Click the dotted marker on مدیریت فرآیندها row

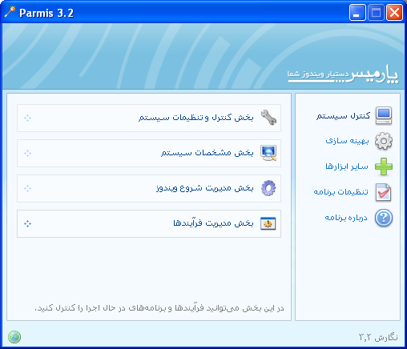pyautogui.click(x=27, y=223)
